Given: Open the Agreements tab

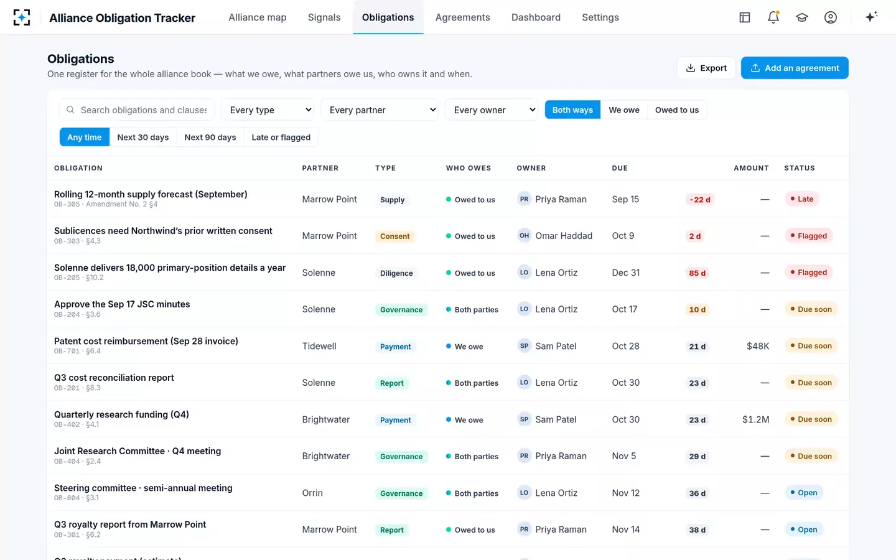Looking at the screenshot, I should tap(463, 17).
